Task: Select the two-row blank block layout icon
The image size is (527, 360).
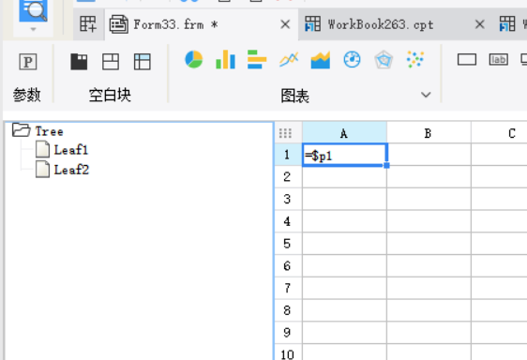Action: click(111, 62)
